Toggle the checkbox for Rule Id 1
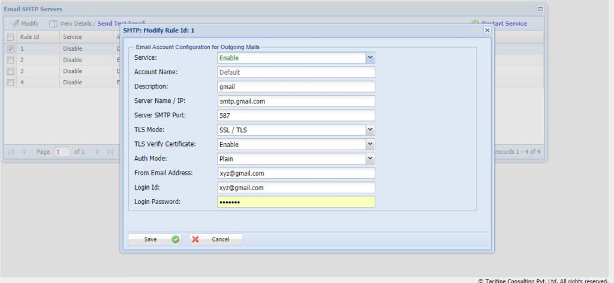Image resolution: width=614 pixels, height=283 pixels. coord(10,48)
